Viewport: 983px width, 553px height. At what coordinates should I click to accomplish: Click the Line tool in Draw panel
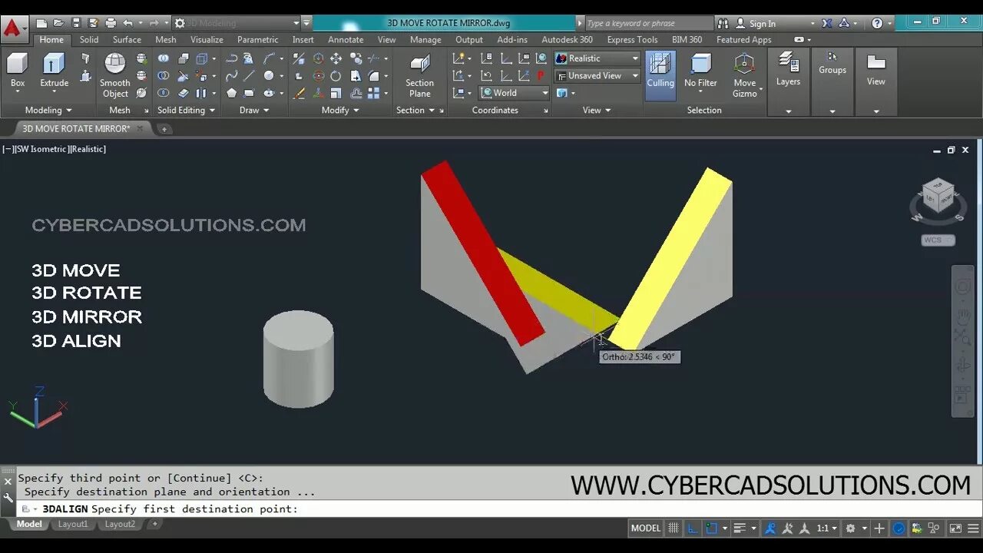pos(250,75)
